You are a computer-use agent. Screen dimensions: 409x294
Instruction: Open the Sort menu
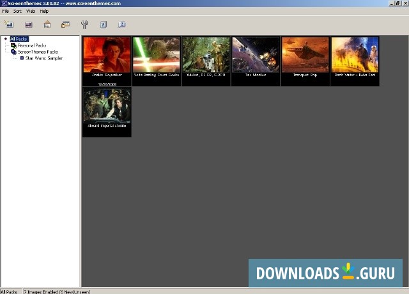tap(17, 12)
